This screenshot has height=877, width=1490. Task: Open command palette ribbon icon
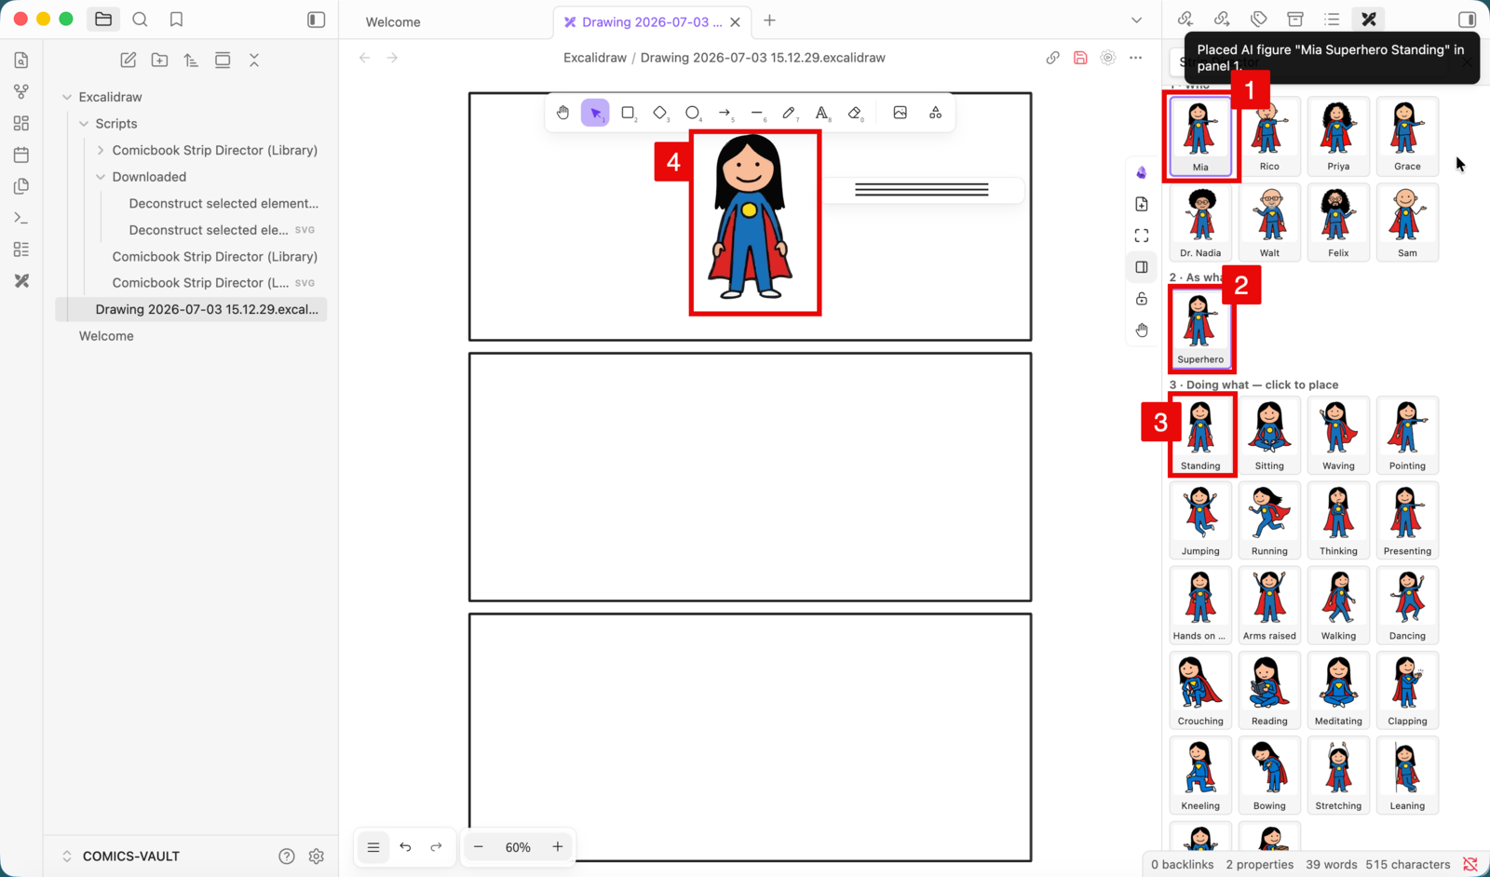21,218
